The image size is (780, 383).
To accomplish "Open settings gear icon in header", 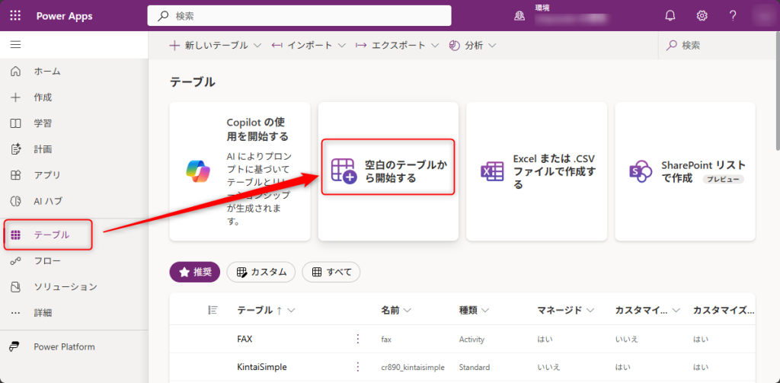I will [702, 16].
